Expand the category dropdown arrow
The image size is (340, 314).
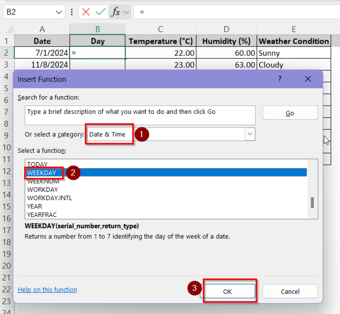coord(250,134)
